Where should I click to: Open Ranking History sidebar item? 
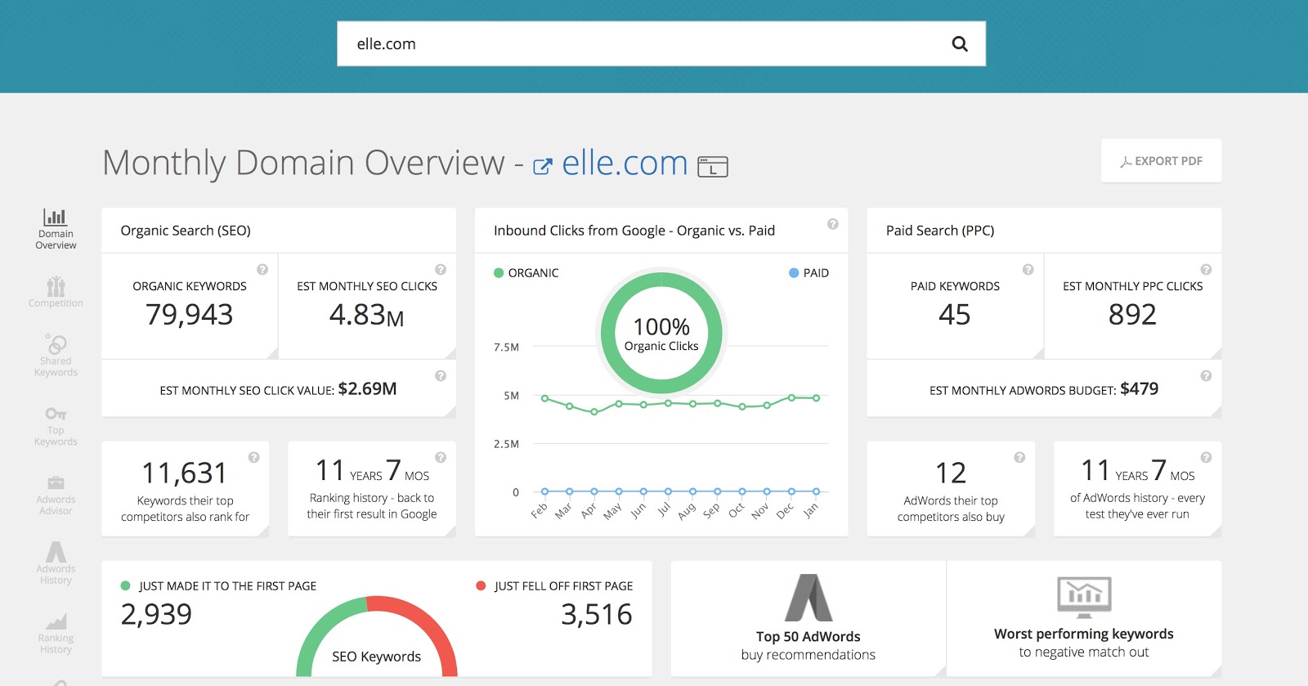56,633
